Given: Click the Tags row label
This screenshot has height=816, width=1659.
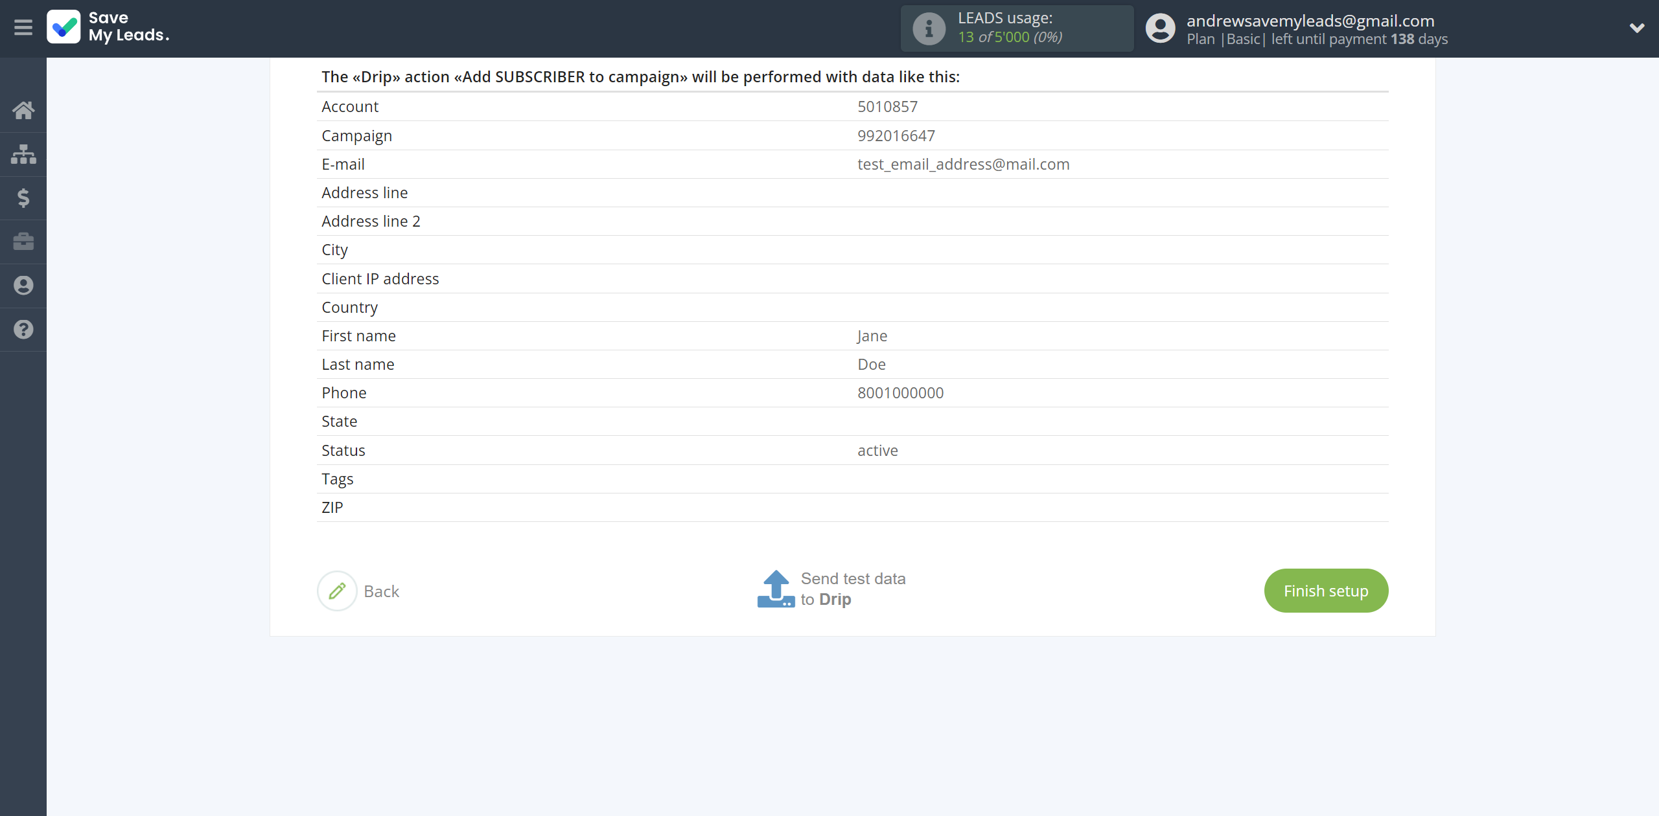Looking at the screenshot, I should (x=338, y=479).
